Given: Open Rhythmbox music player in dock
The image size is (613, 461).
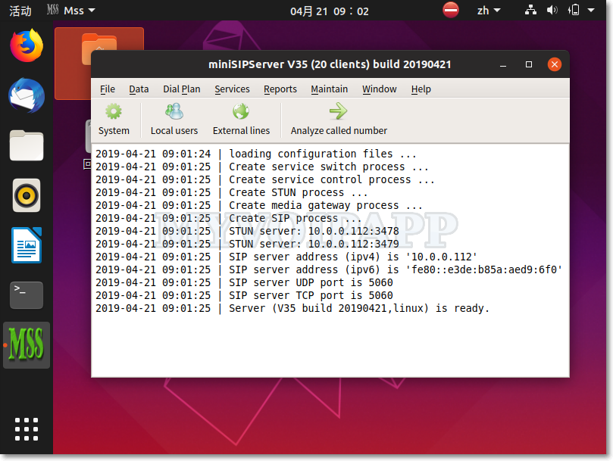Looking at the screenshot, I should (x=27, y=195).
